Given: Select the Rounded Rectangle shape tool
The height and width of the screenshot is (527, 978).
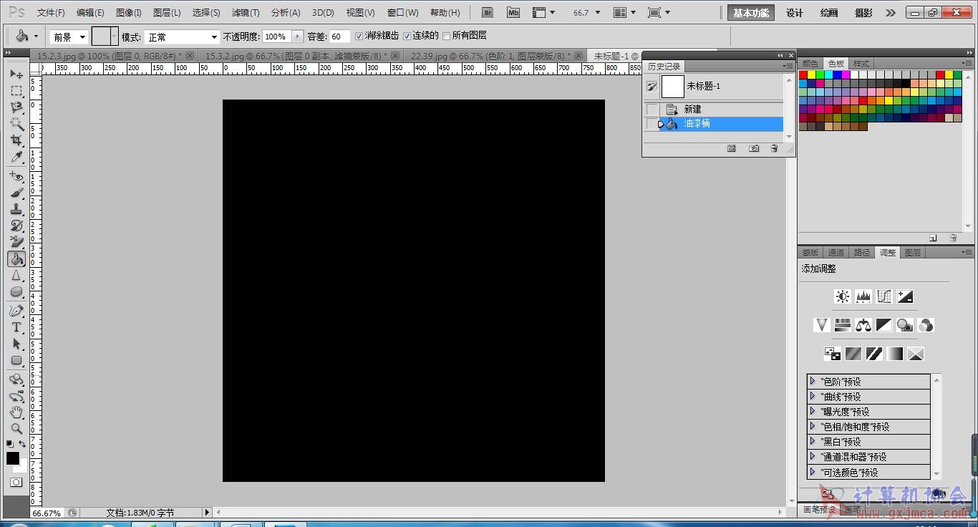Looking at the screenshot, I should coord(16,361).
